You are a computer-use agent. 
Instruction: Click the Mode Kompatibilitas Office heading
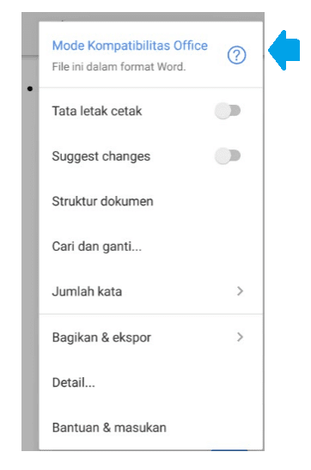(x=130, y=46)
